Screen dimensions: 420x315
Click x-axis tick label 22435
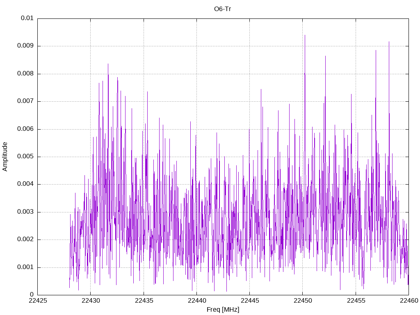pyautogui.click(x=144, y=301)
